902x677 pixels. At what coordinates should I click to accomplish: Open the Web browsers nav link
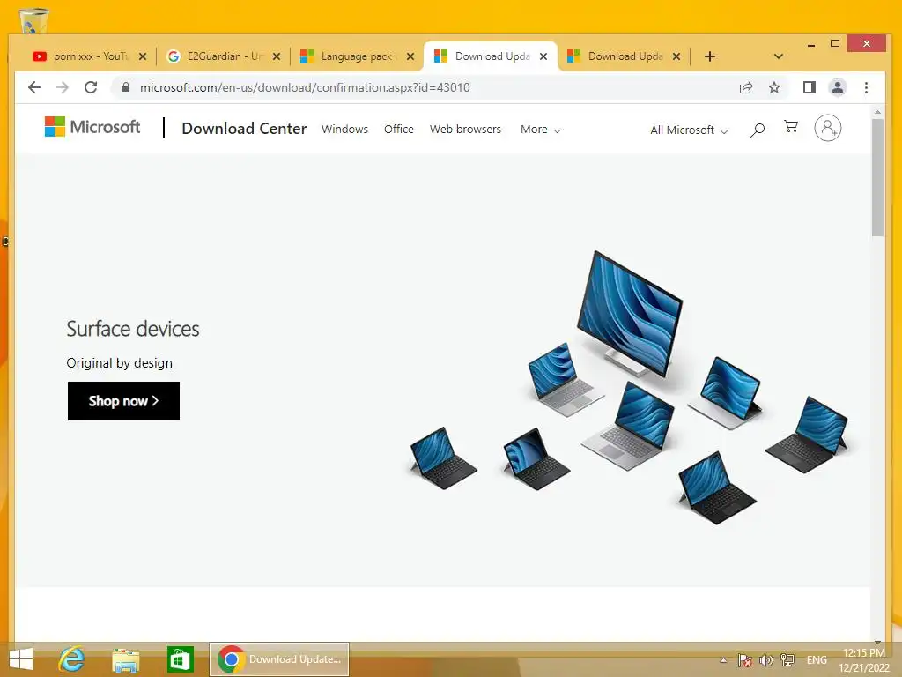(x=465, y=129)
